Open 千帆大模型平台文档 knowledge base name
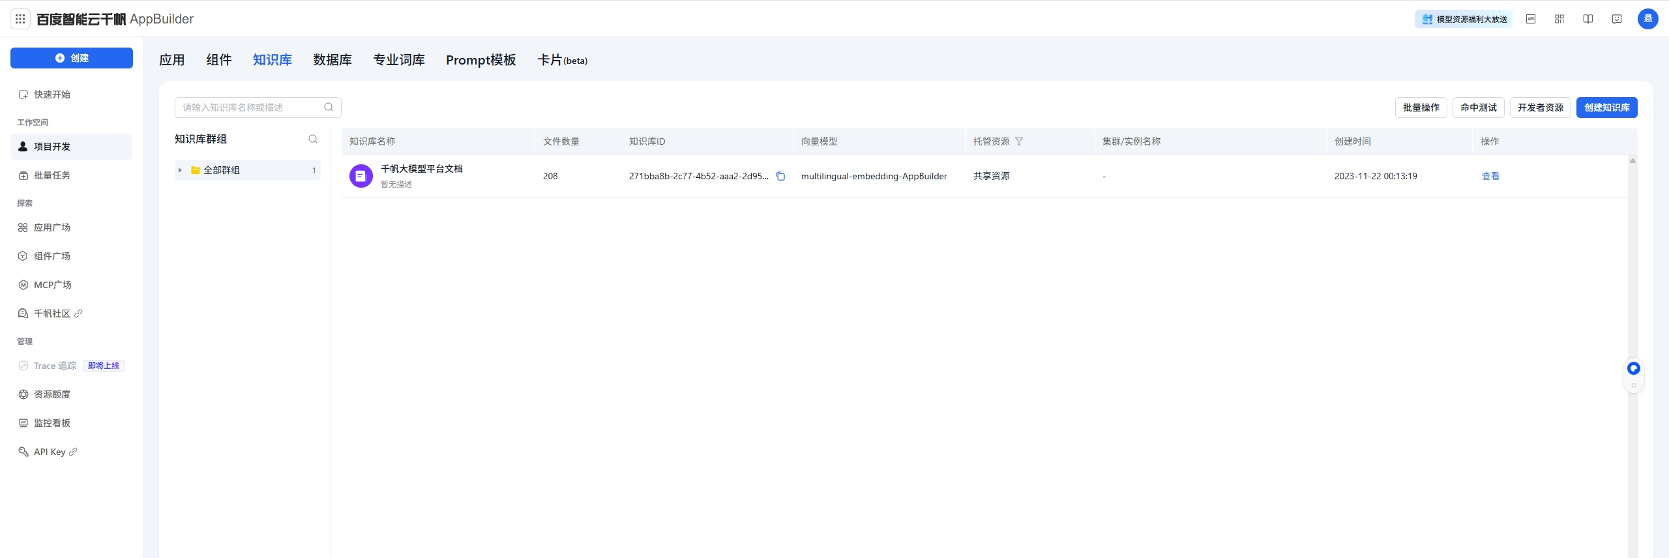Image resolution: width=1669 pixels, height=558 pixels. 422,169
